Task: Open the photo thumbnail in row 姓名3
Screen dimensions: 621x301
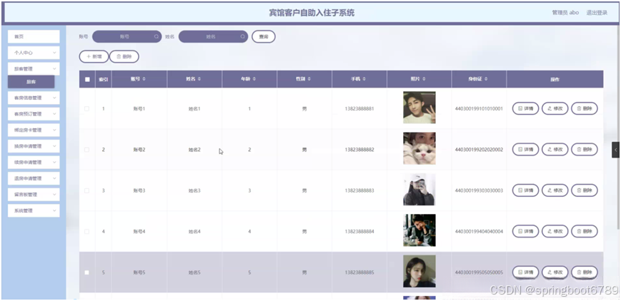Action: (x=419, y=190)
